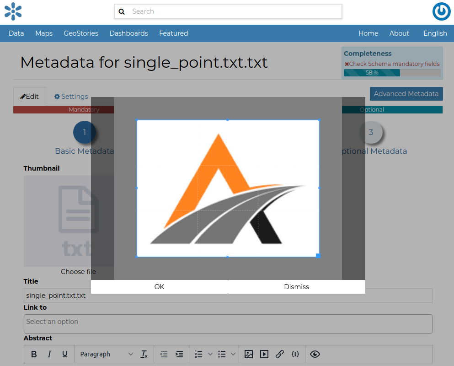Click the clear formatting icon
454x366 pixels.
pos(144,354)
